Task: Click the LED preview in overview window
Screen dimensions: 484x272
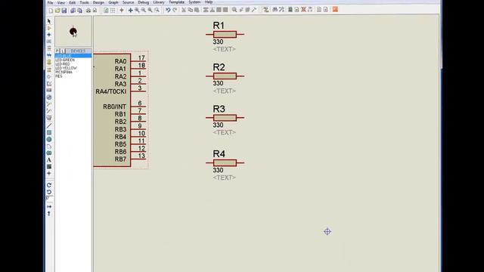Action: click(x=73, y=32)
